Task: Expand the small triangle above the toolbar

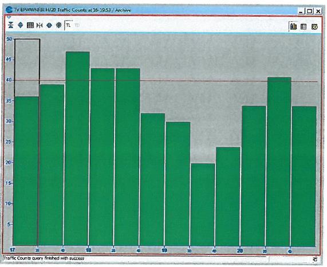Action: [x=9, y=17]
